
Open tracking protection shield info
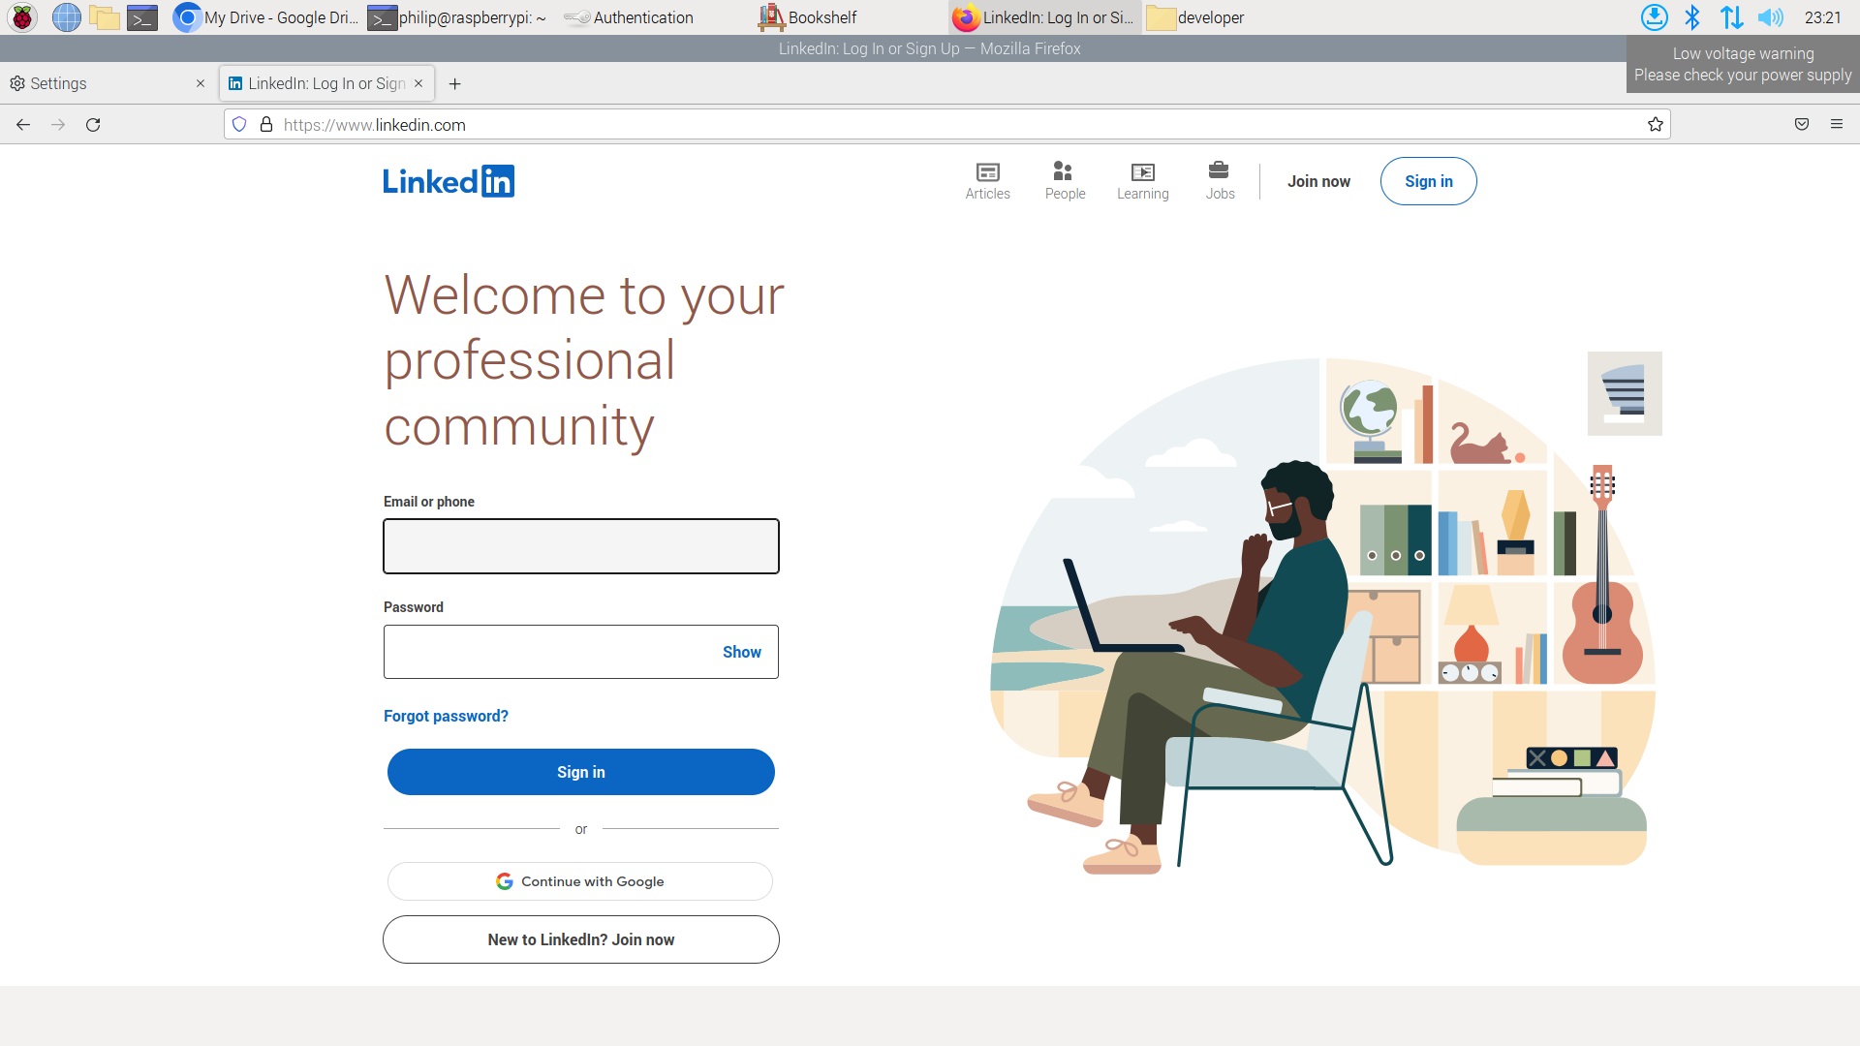pyautogui.click(x=239, y=124)
